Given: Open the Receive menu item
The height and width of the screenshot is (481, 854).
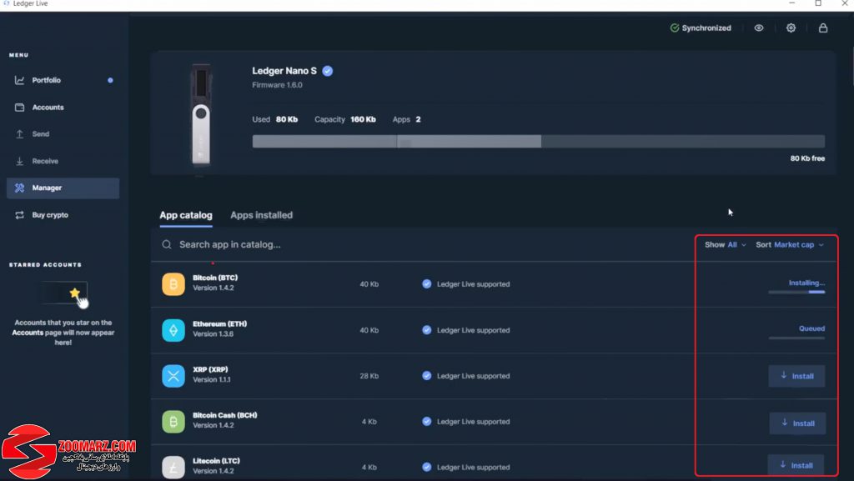Looking at the screenshot, I should tap(63, 161).
